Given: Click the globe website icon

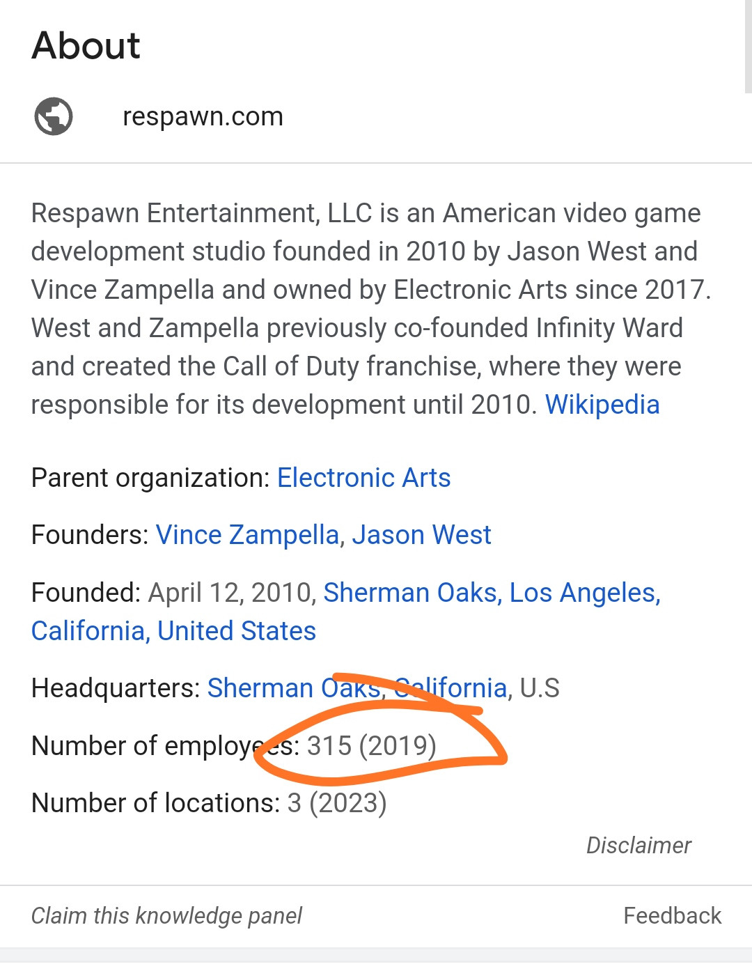Looking at the screenshot, I should coord(54,116).
